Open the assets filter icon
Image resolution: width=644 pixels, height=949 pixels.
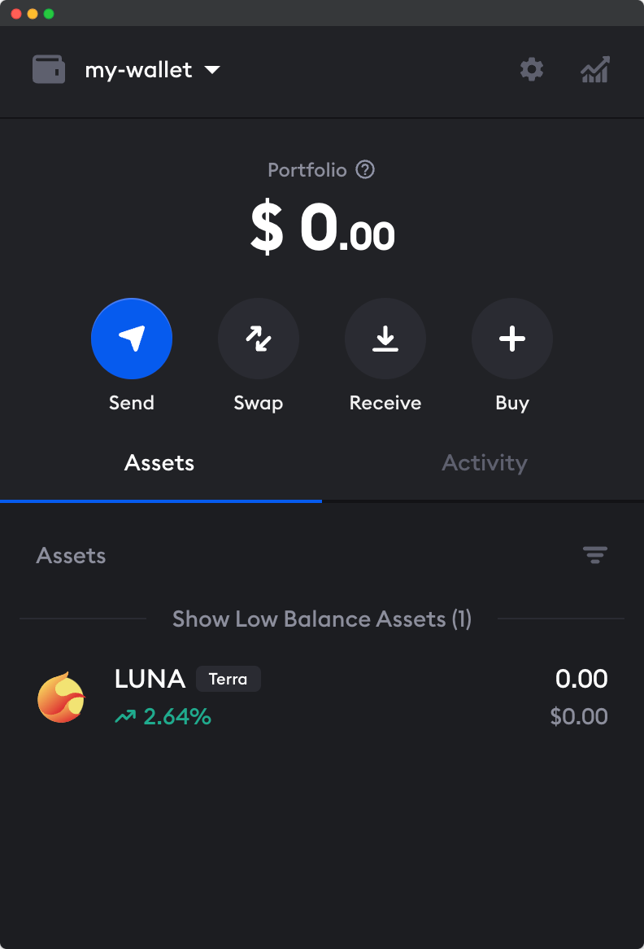click(x=595, y=556)
